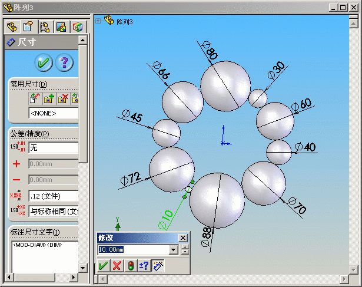The height and width of the screenshot is (287, 362).
Task: Click the 常用尺寸(D) section header
Action: coord(29,84)
